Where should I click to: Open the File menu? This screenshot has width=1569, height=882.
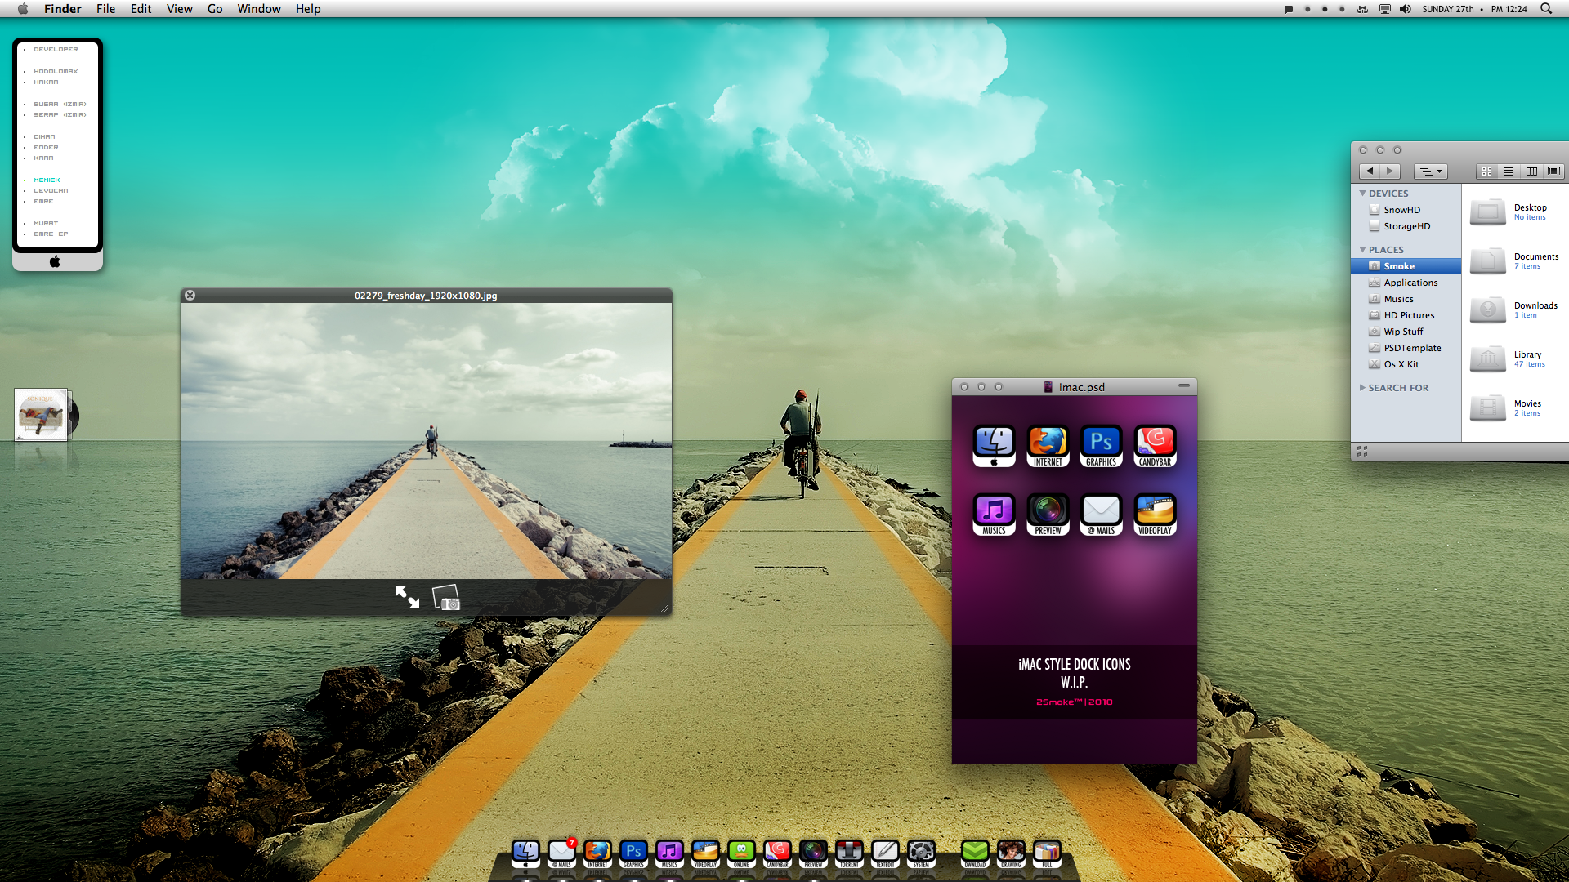(x=106, y=9)
